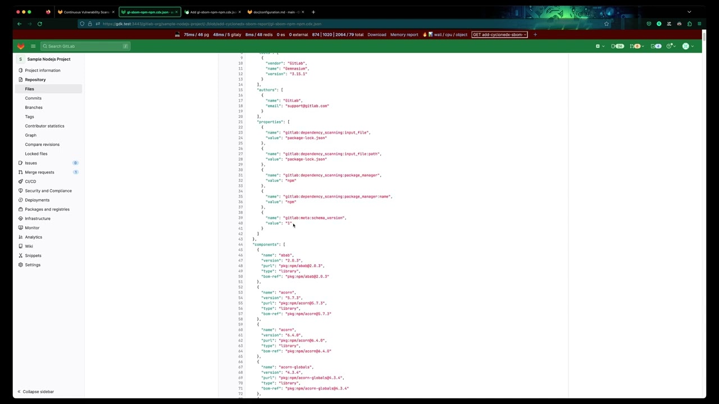This screenshot has width=719, height=404.
Task: Click the GitLab tanuki logo
Action: (x=21, y=46)
